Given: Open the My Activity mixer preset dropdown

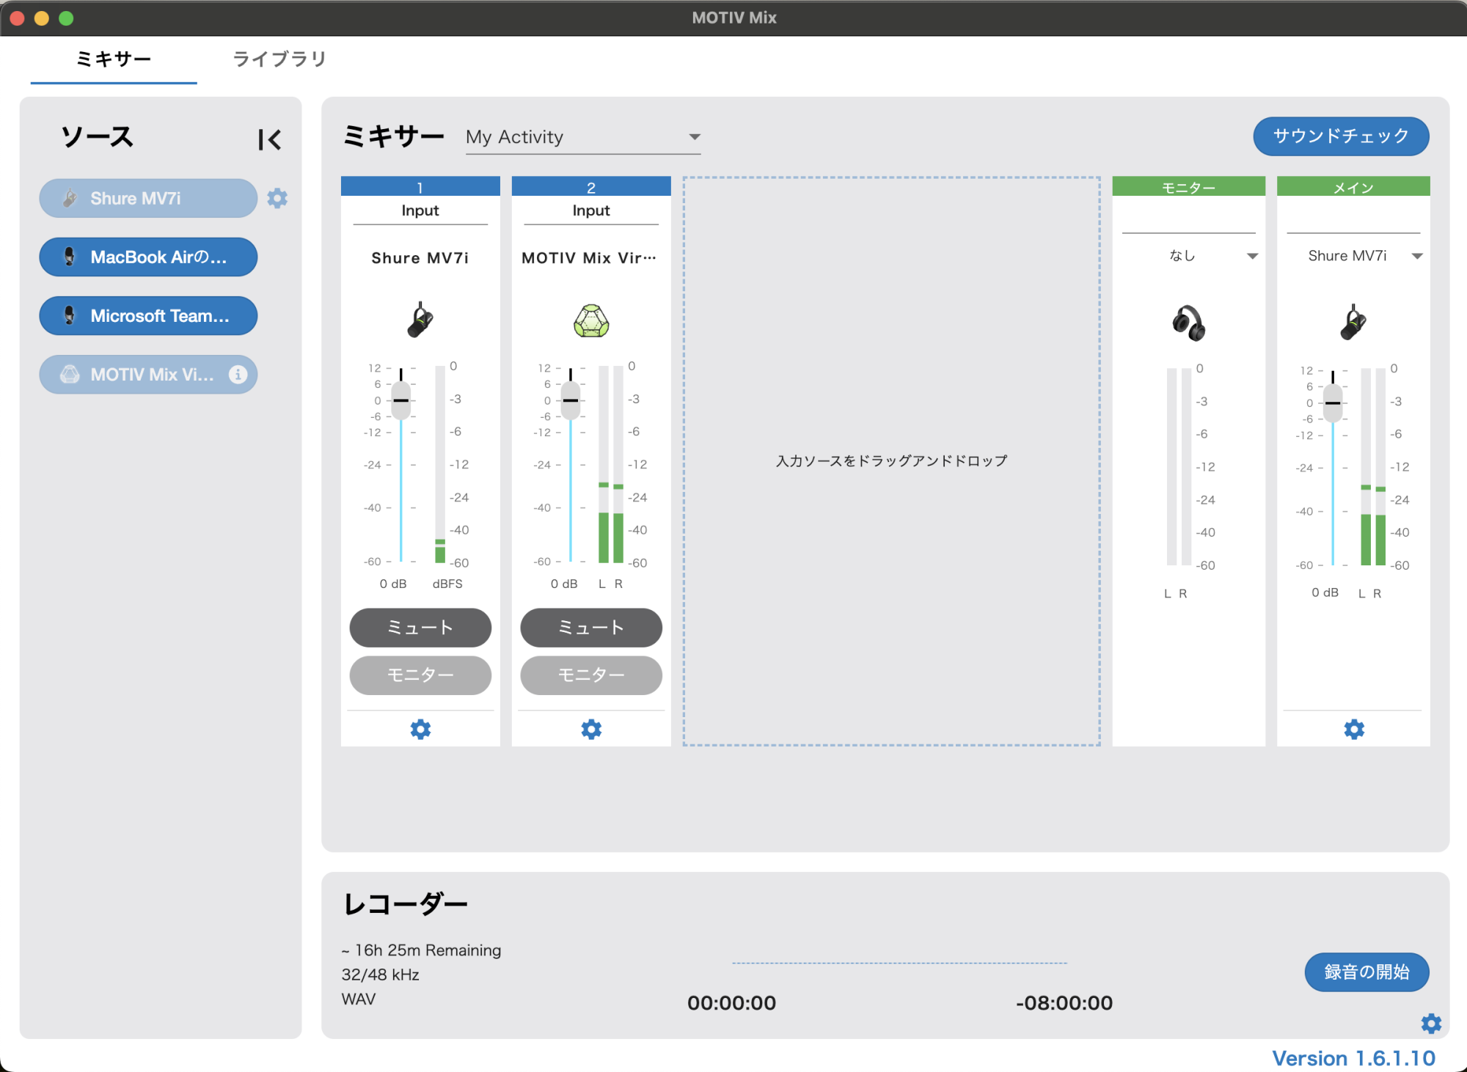Looking at the screenshot, I should click(x=583, y=137).
